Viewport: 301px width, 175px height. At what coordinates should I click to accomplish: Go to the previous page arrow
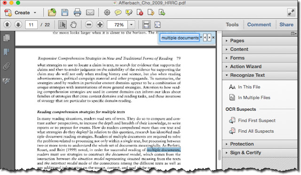click(8, 24)
